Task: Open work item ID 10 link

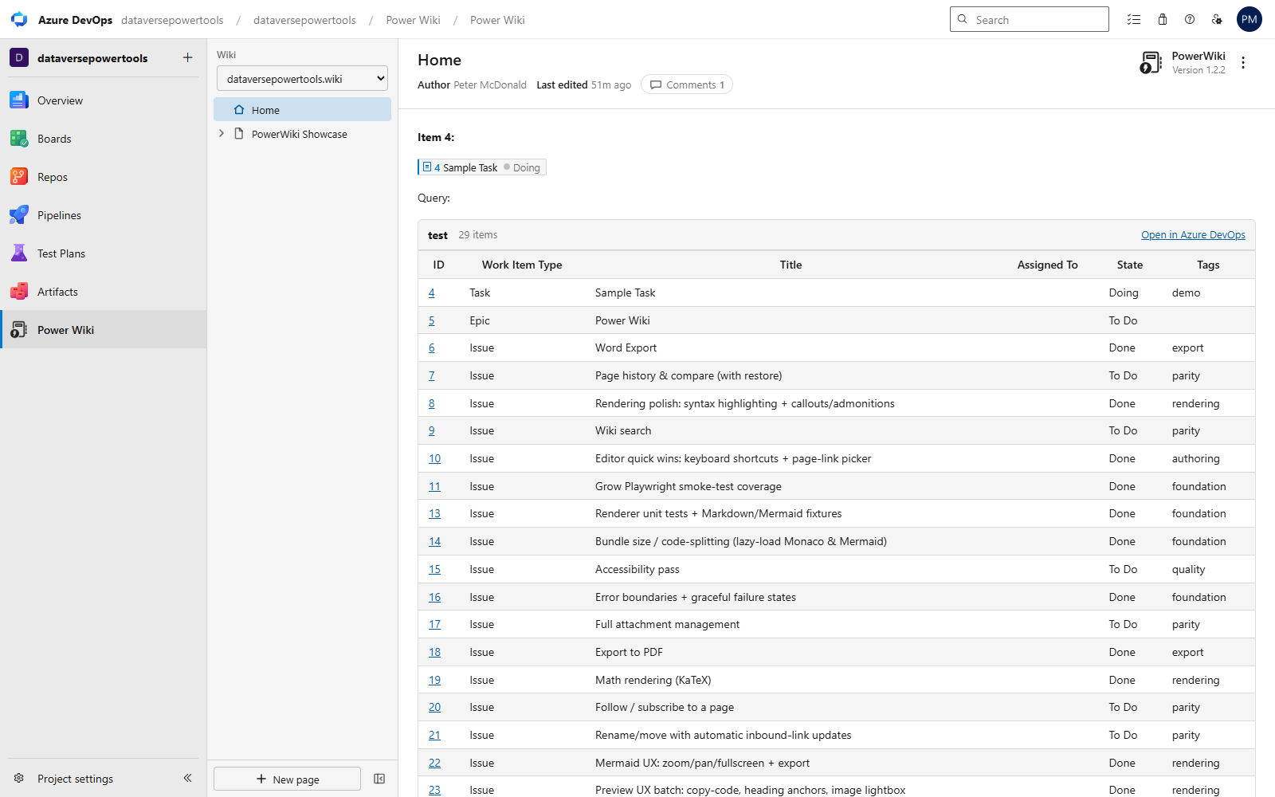Action: click(434, 458)
